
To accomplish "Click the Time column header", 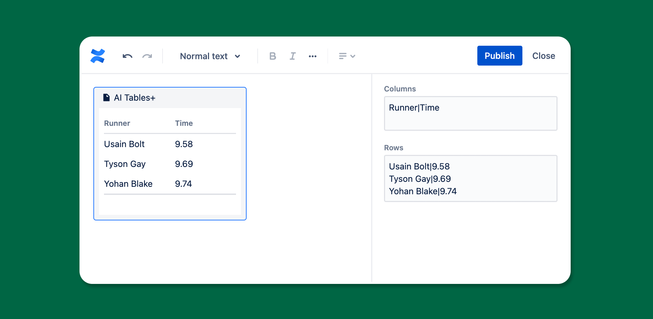I will click(184, 123).
